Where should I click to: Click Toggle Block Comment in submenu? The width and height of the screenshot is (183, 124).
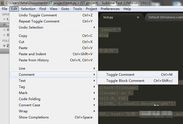coord(137,81)
